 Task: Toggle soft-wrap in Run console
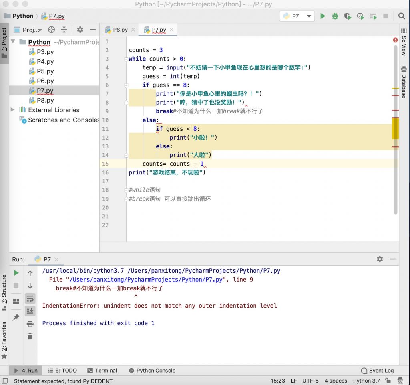click(30, 298)
